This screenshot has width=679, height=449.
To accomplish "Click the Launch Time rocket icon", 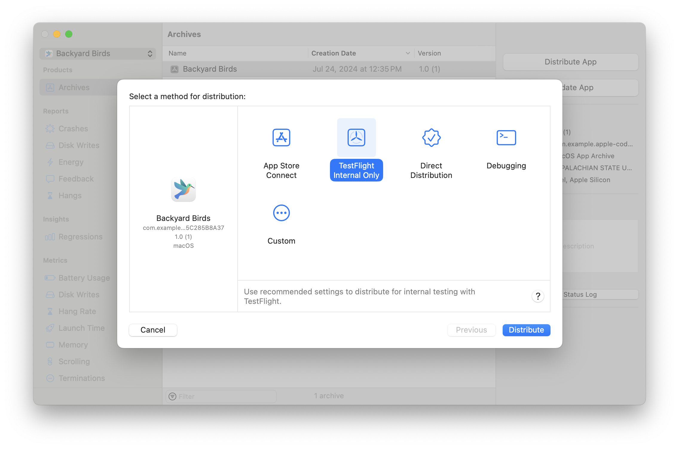I will tap(50, 328).
